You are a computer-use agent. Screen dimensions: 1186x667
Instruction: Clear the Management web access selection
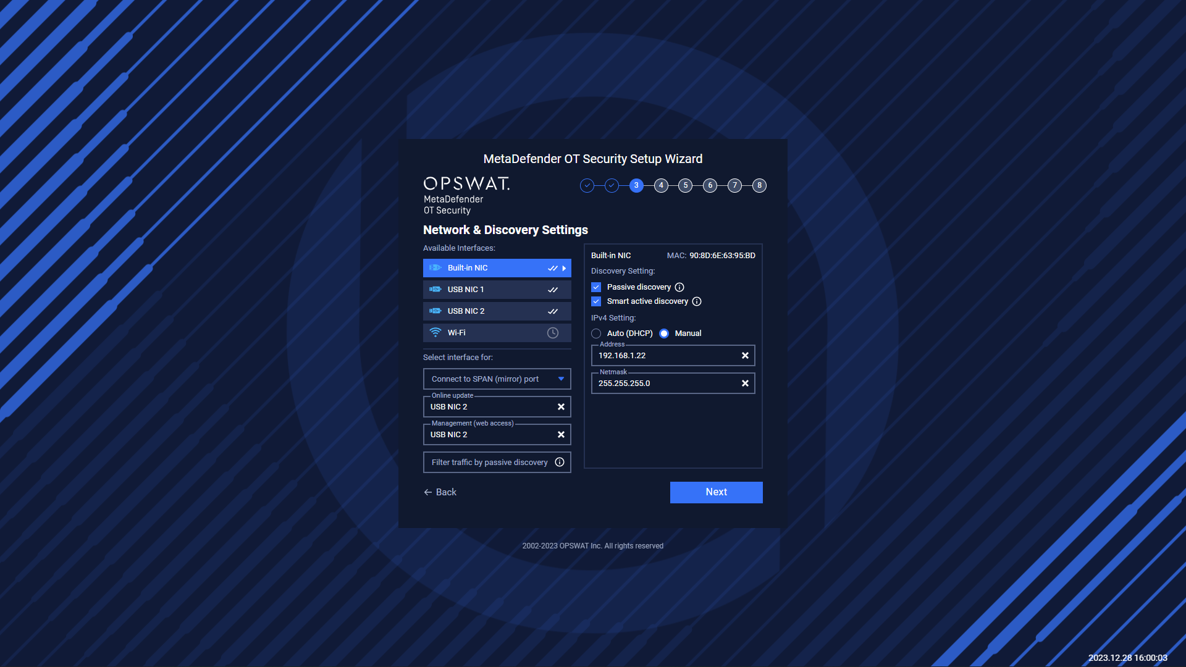tap(561, 435)
